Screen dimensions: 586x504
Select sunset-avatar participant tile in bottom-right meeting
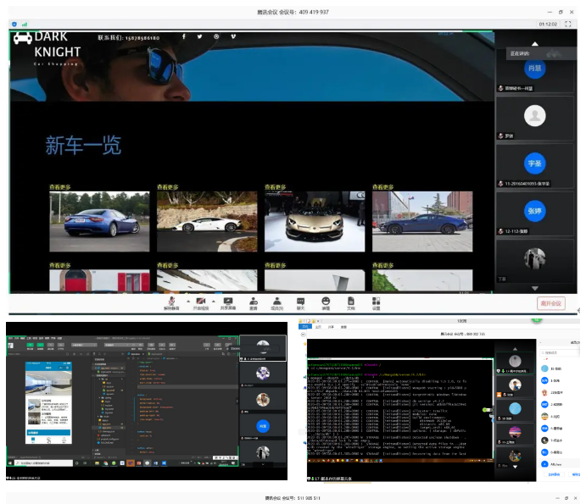[x=515, y=435]
